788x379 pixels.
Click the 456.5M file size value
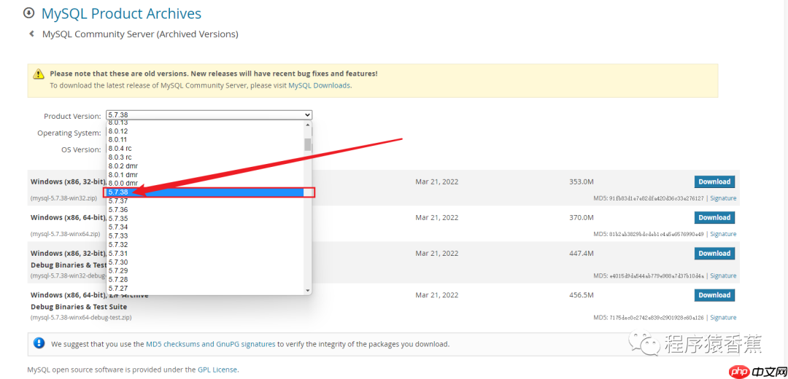tap(582, 295)
